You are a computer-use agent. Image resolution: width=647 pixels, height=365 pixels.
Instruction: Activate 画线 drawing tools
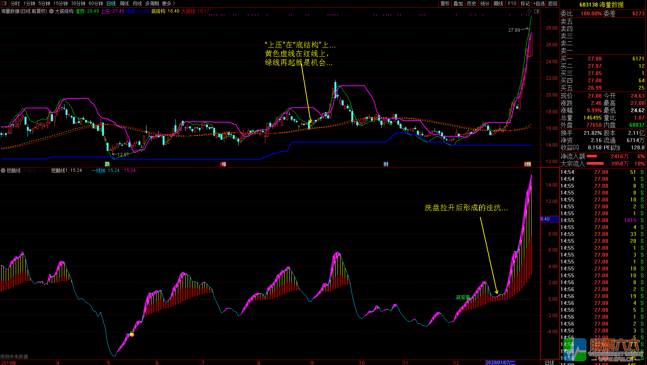(499, 3)
